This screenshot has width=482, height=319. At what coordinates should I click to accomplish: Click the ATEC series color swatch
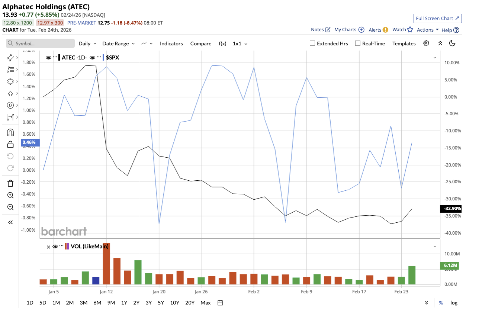pos(60,58)
